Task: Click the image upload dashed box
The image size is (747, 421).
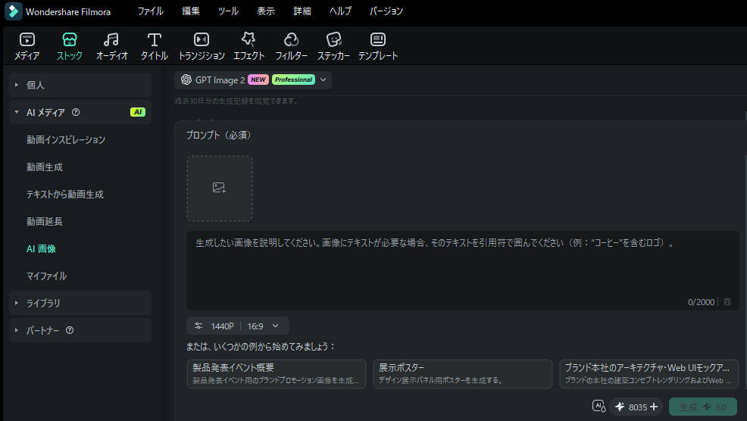Action: pyautogui.click(x=220, y=188)
